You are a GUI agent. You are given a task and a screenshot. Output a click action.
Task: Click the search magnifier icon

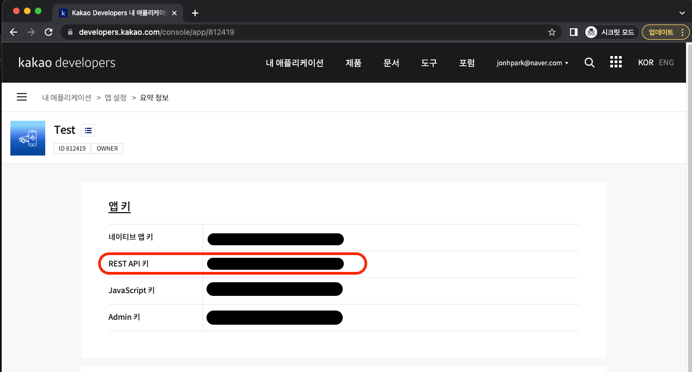tap(590, 63)
